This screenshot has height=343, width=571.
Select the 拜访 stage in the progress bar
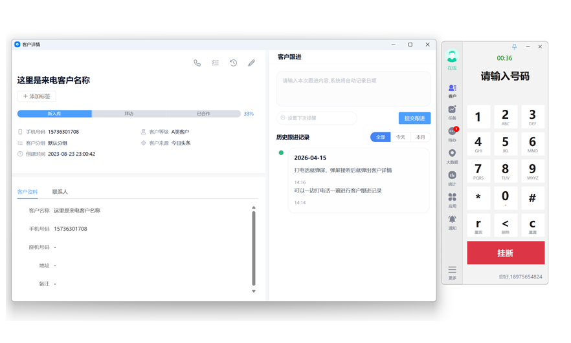[x=129, y=114]
